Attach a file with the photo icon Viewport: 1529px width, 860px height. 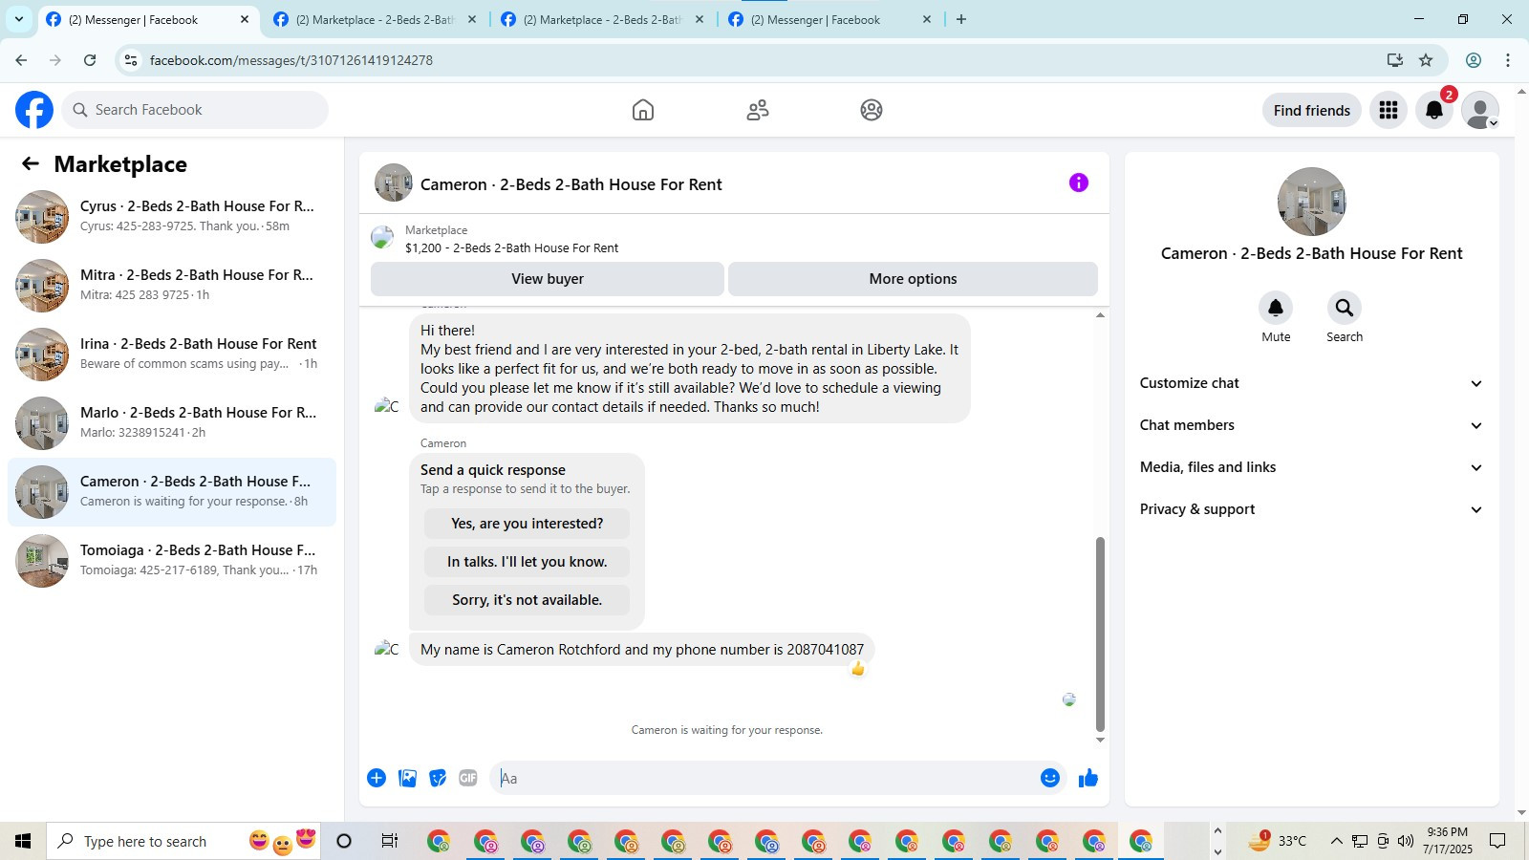pos(408,778)
